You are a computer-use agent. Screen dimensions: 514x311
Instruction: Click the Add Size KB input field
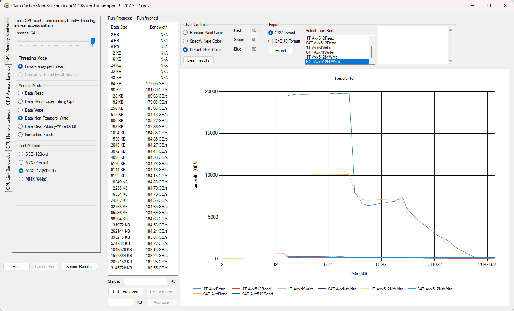click(121, 302)
